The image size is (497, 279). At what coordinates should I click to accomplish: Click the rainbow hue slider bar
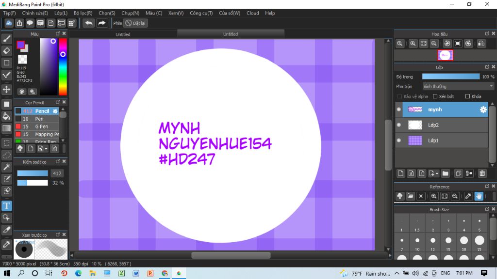click(x=63, y=67)
